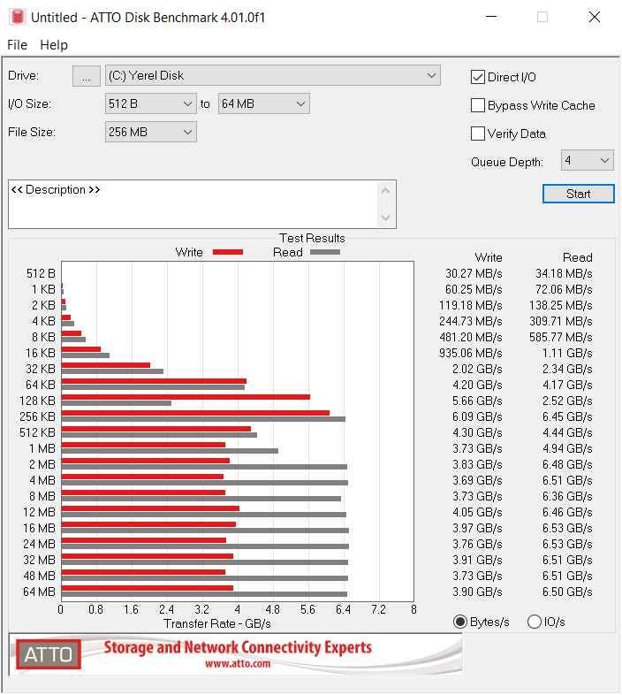Viewport: 622px width, 695px height.
Task: Open the Help menu
Action: point(54,45)
